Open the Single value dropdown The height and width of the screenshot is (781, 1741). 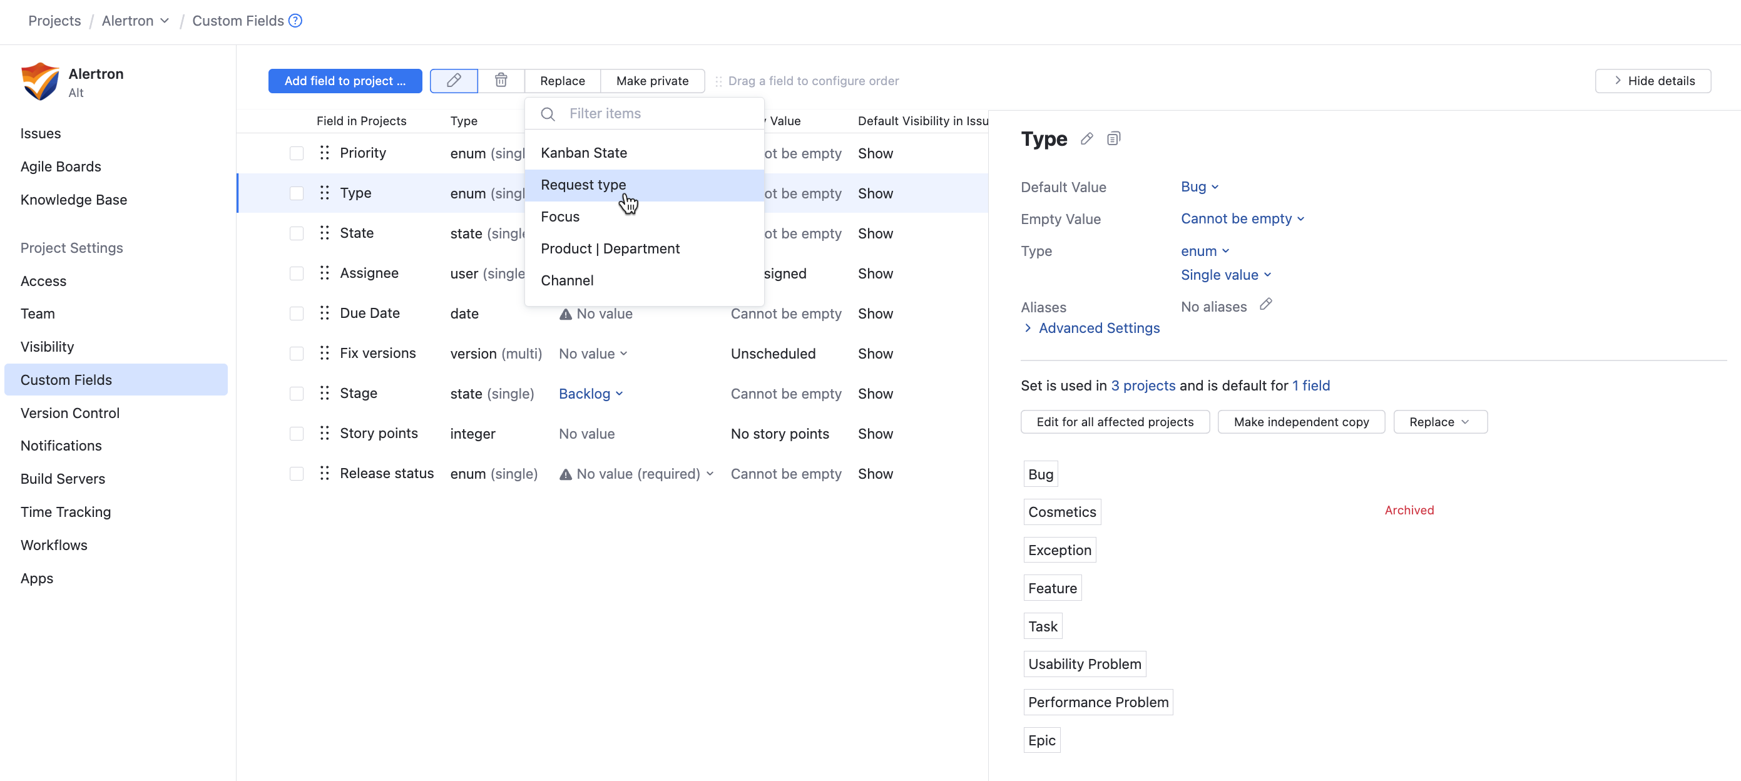click(1225, 275)
